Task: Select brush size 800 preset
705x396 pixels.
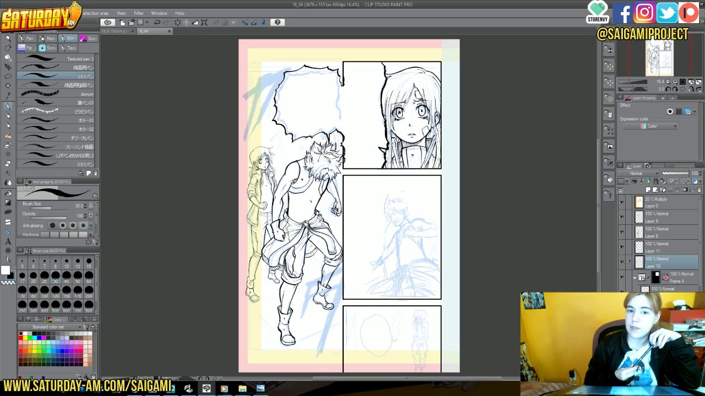Action: 89,306
